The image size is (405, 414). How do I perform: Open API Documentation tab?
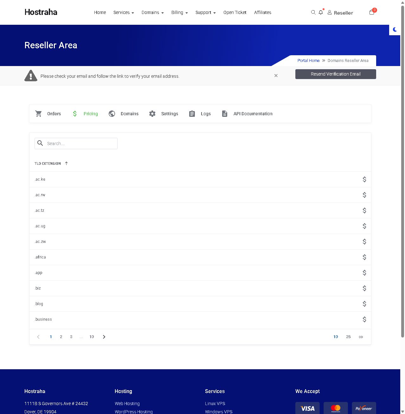point(247,114)
